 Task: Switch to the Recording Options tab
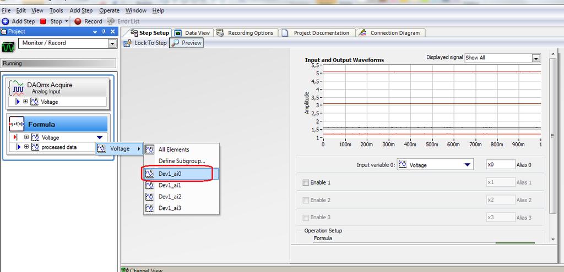pyautogui.click(x=246, y=32)
